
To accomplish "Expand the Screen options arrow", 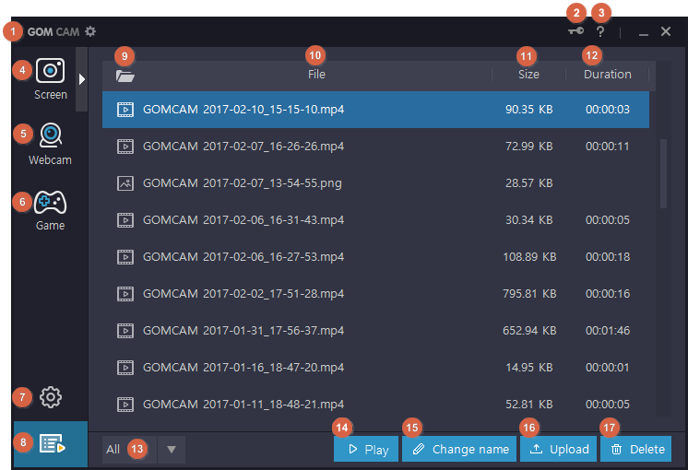I will pyautogui.click(x=81, y=79).
